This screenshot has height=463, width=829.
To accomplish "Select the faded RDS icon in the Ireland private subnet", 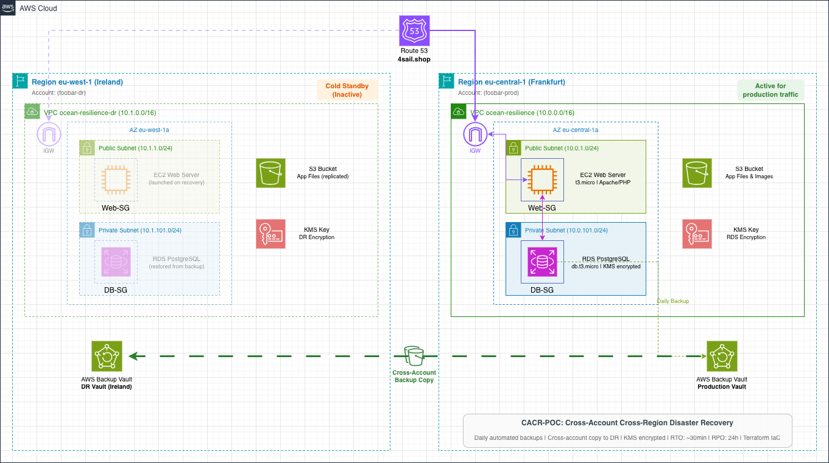I will 116,262.
